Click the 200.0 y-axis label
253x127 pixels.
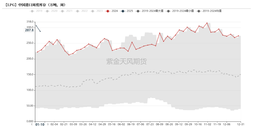pyautogui.click(x=30, y=59)
